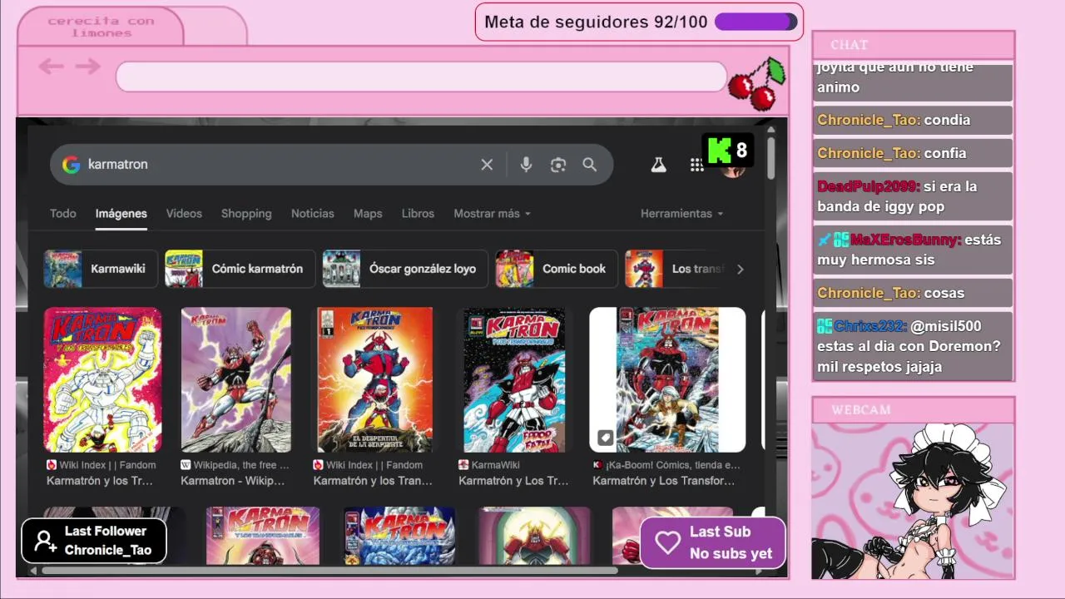Image resolution: width=1065 pixels, height=599 pixels.
Task: Click the follower goal progress bar
Action: (756, 22)
